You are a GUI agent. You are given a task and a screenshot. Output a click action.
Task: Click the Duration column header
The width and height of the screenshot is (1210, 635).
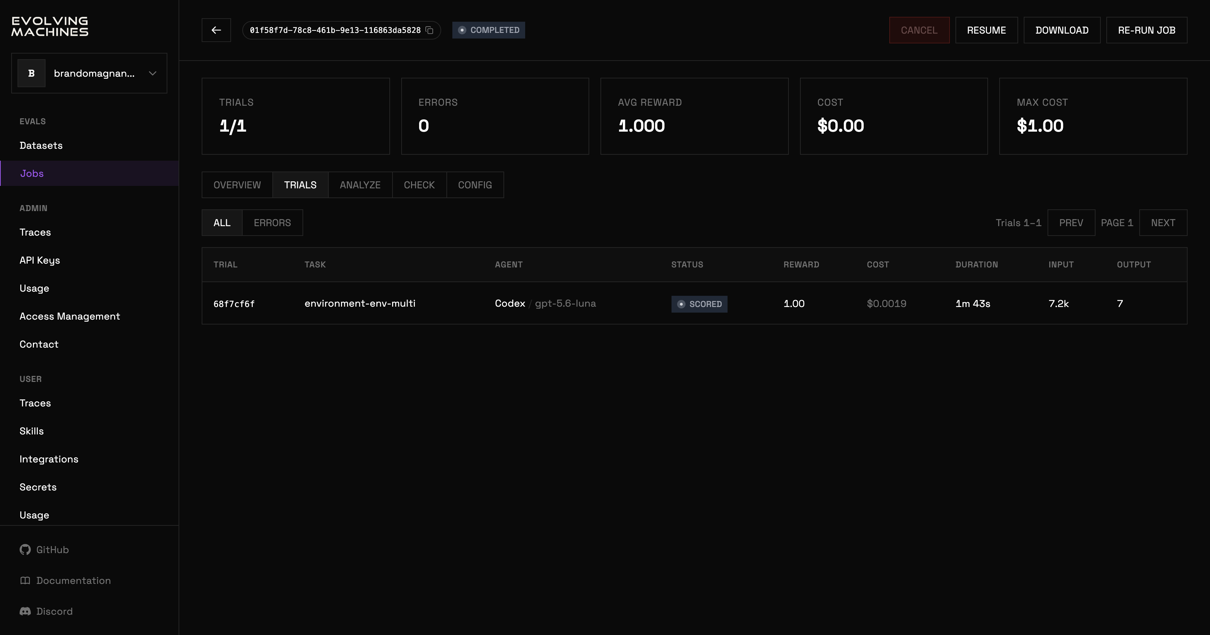(976, 264)
